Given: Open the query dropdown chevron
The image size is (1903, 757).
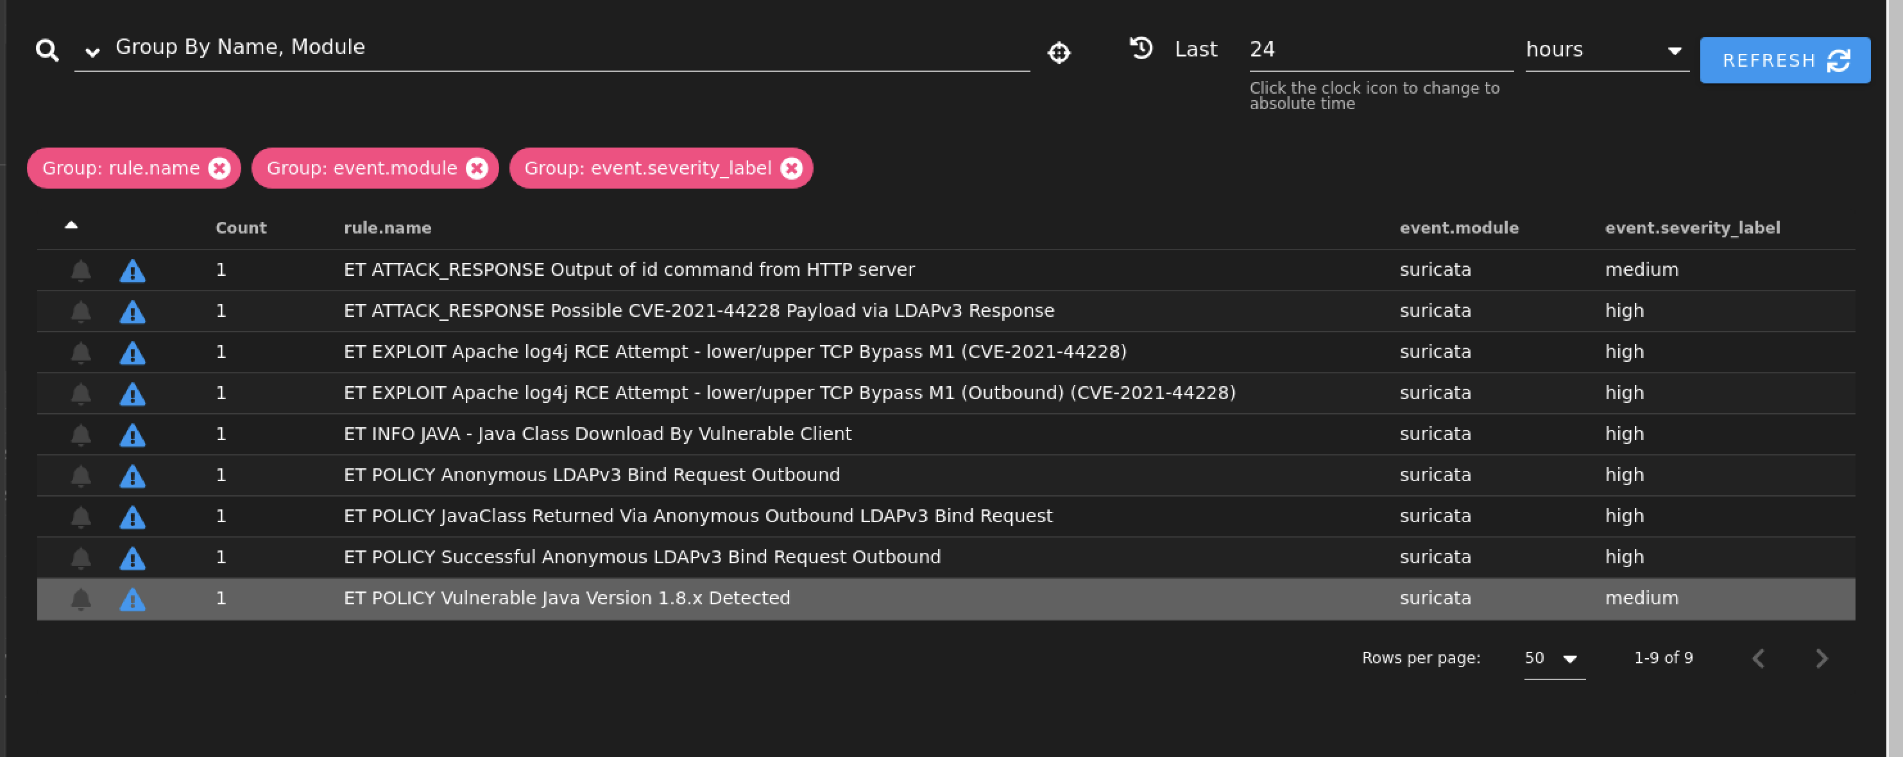Looking at the screenshot, I should coord(92,52).
